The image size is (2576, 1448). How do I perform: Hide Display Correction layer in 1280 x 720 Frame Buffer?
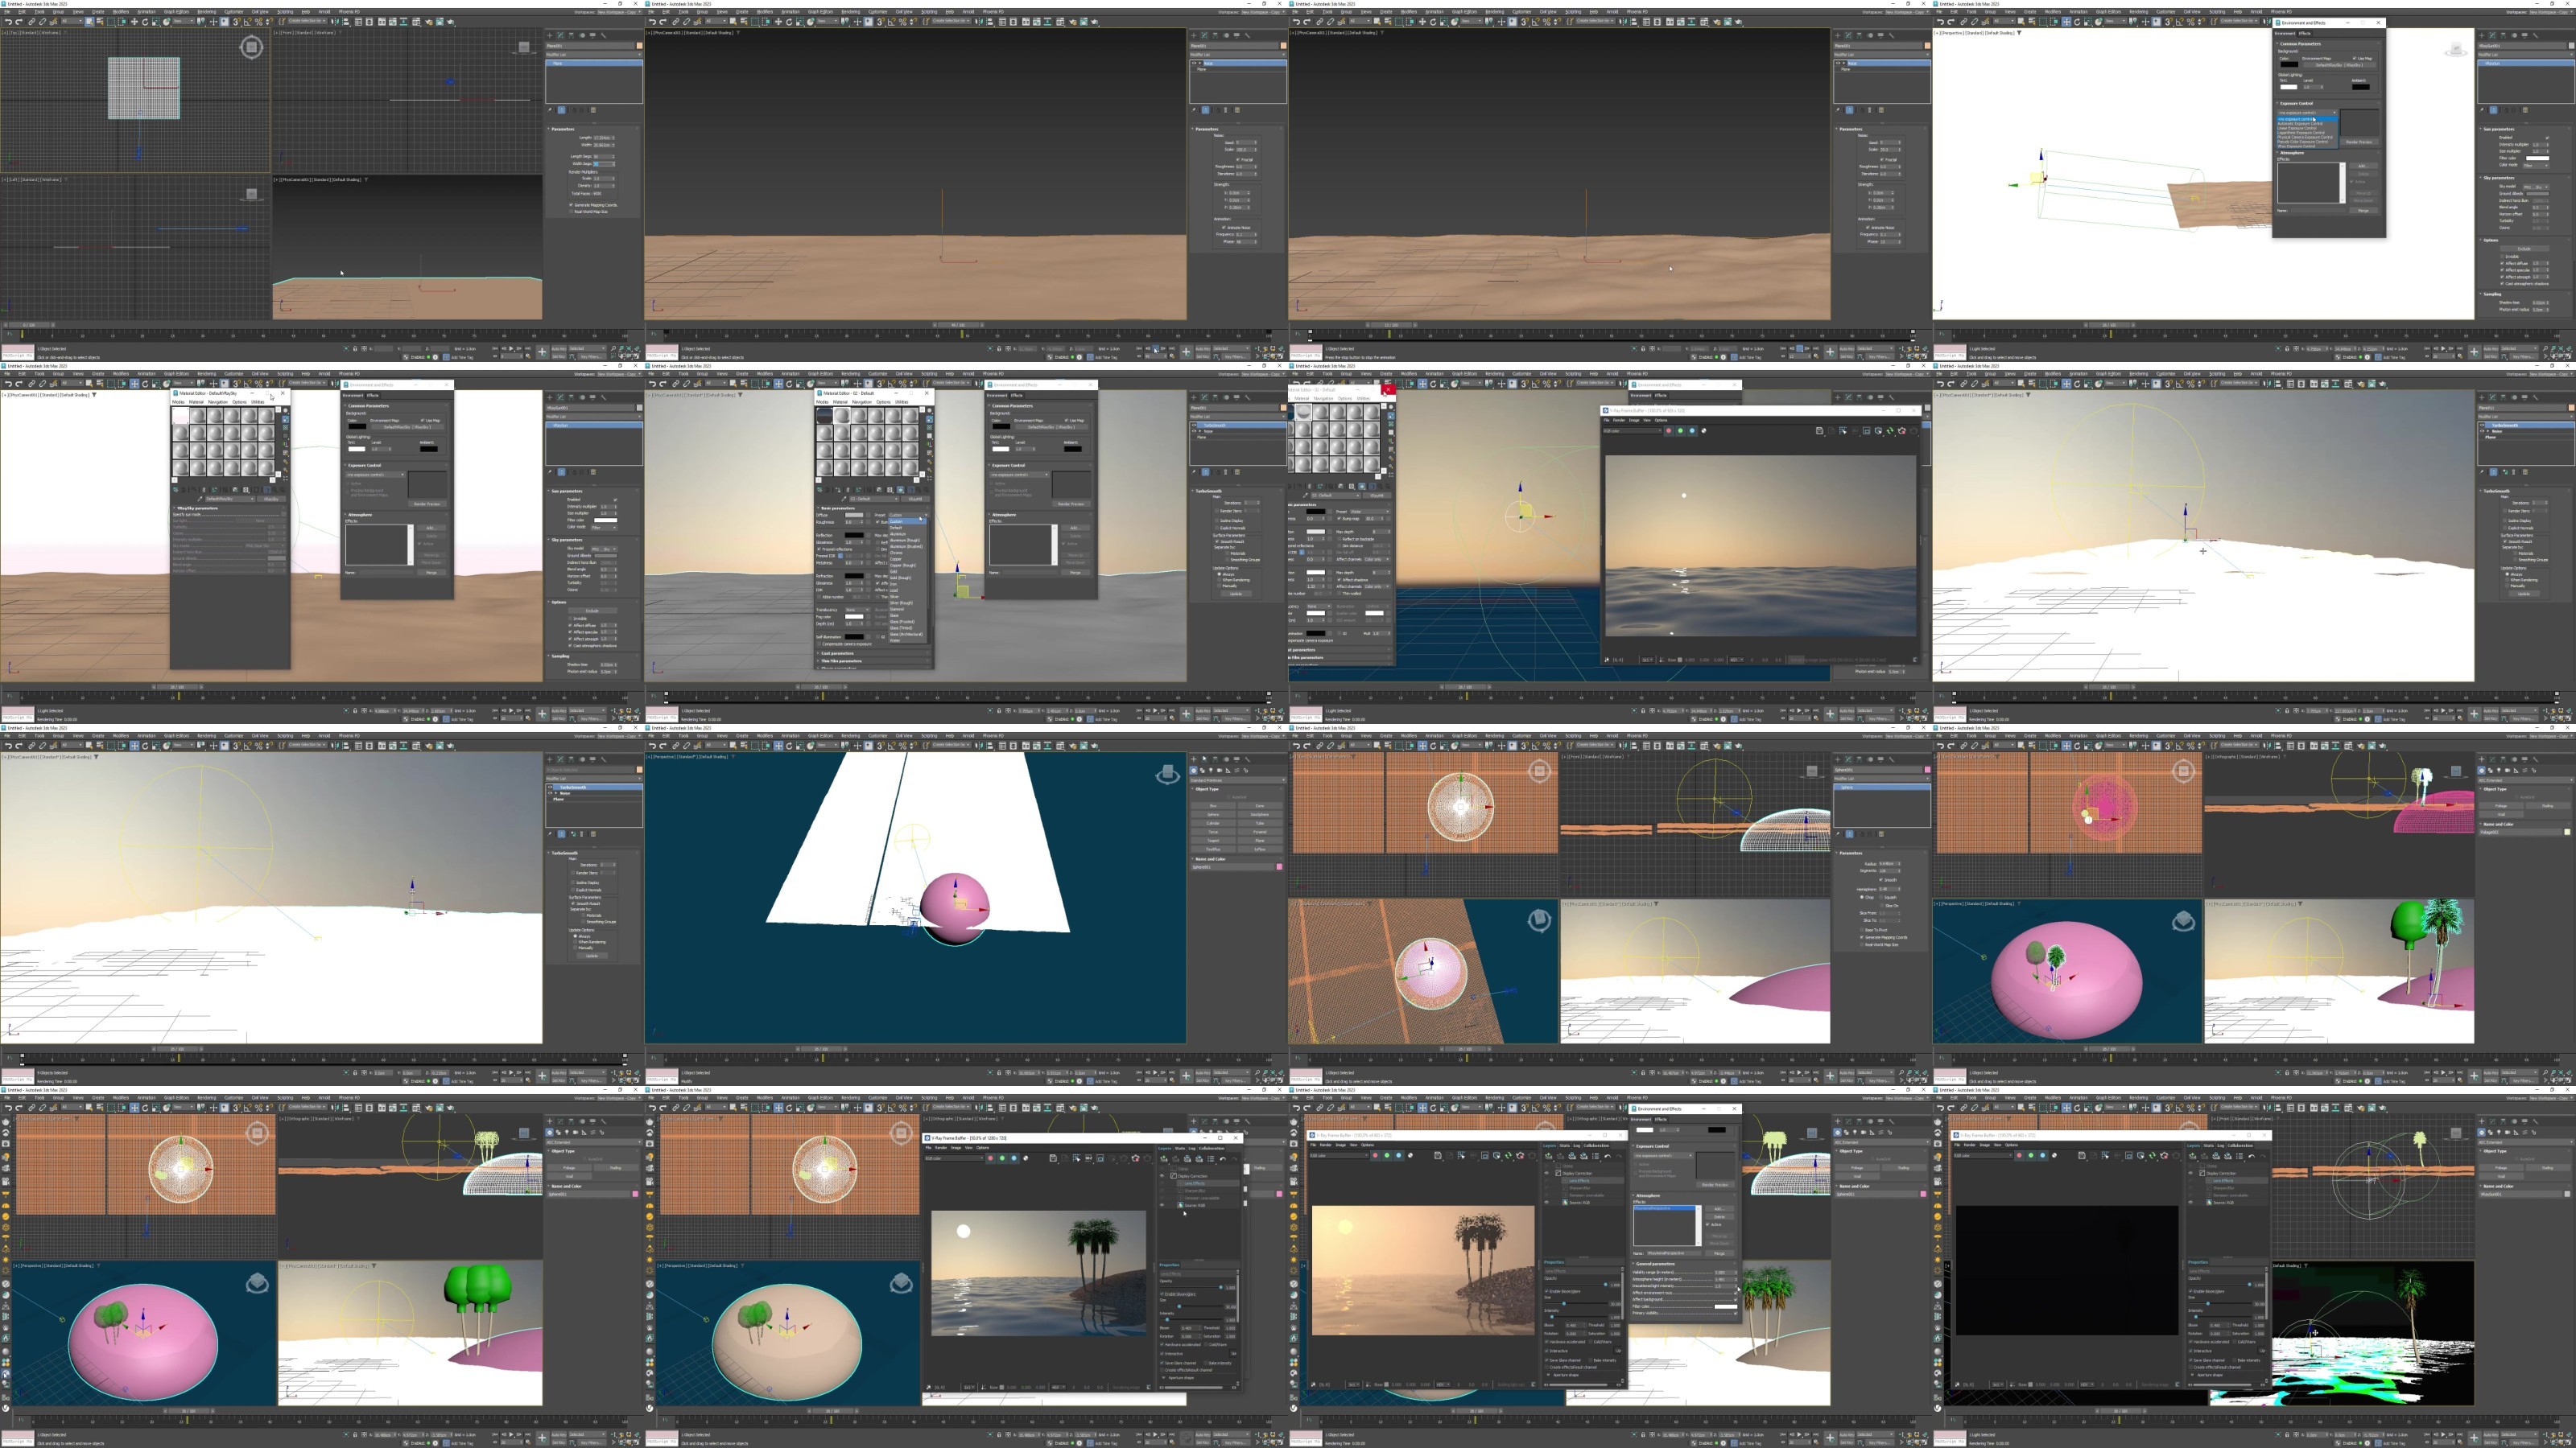(x=1163, y=1176)
